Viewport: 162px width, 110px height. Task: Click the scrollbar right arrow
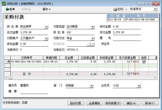pos(155,78)
